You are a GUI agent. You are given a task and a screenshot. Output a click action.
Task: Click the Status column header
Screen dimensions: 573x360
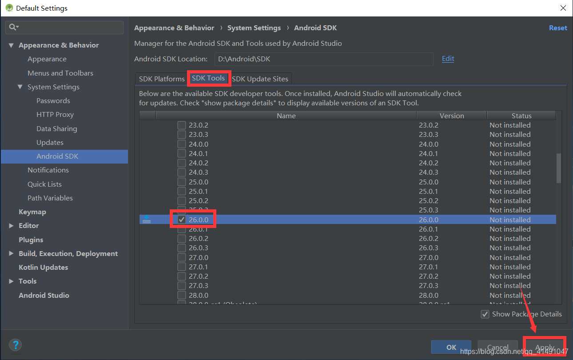tap(521, 116)
